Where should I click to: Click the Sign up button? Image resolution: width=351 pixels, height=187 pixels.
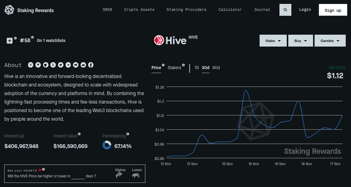point(333,10)
